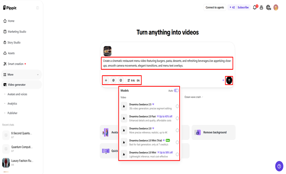
Task: Open the Remove background tool
Action: [x=213, y=132]
